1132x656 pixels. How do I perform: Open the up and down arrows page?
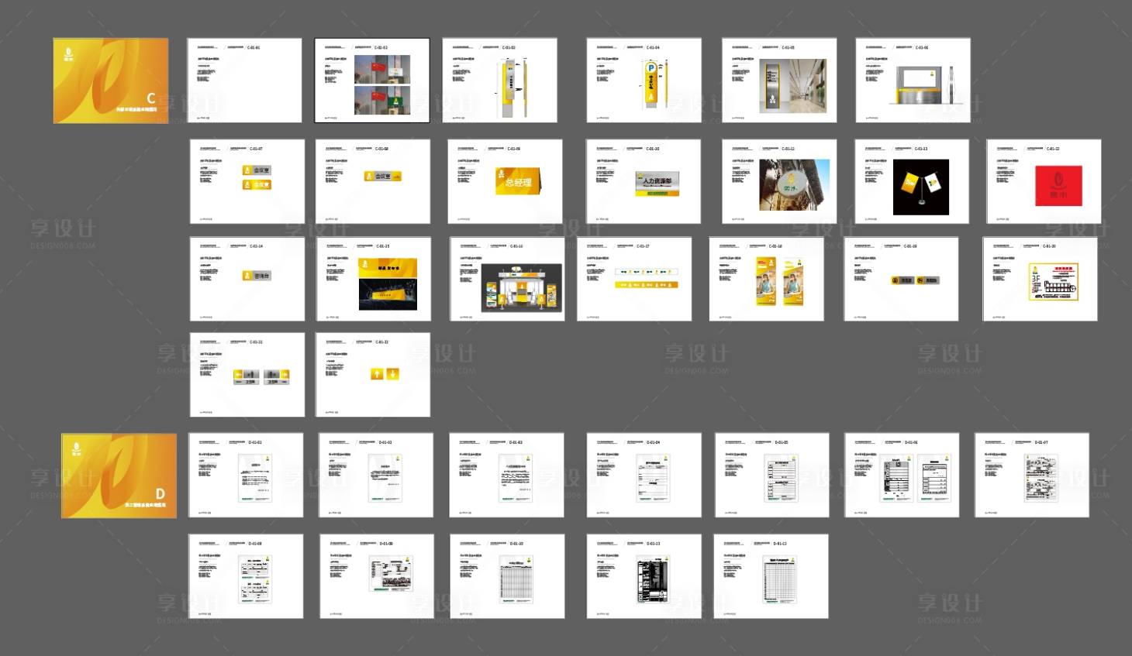click(373, 375)
